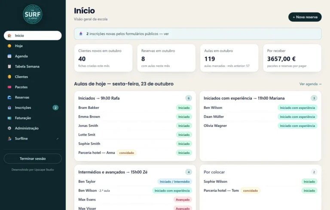
Task: Click the Por receber 3657,00 € value
Action: [281, 59]
